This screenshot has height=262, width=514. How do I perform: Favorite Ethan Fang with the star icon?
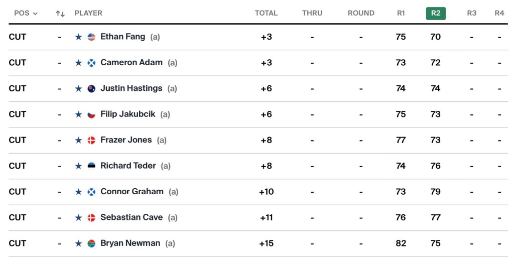point(78,37)
